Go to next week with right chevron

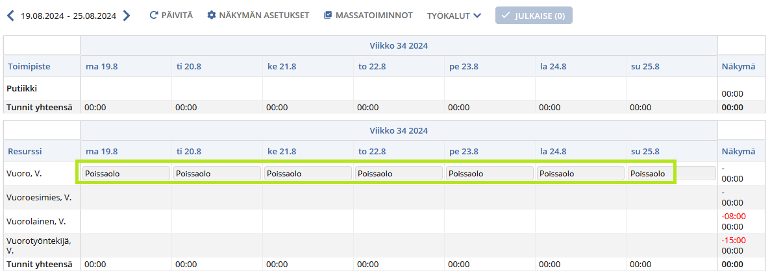point(127,16)
